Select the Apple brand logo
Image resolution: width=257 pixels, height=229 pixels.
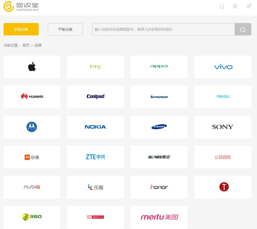click(x=32, y=67)
